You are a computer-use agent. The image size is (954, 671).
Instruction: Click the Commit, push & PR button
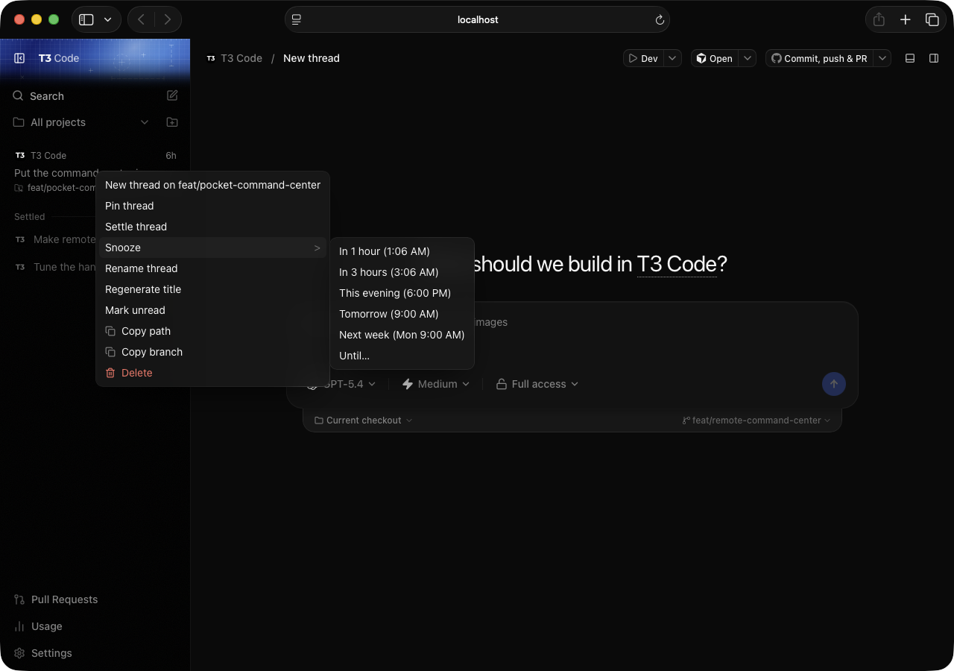(819, 58)
